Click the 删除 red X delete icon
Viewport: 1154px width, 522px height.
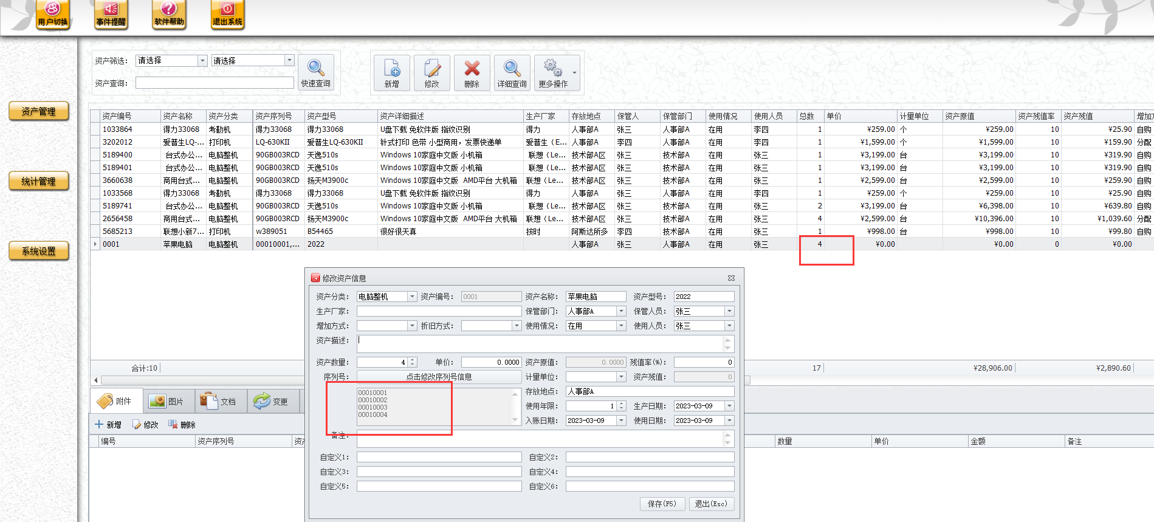click(x=472, y=73)
